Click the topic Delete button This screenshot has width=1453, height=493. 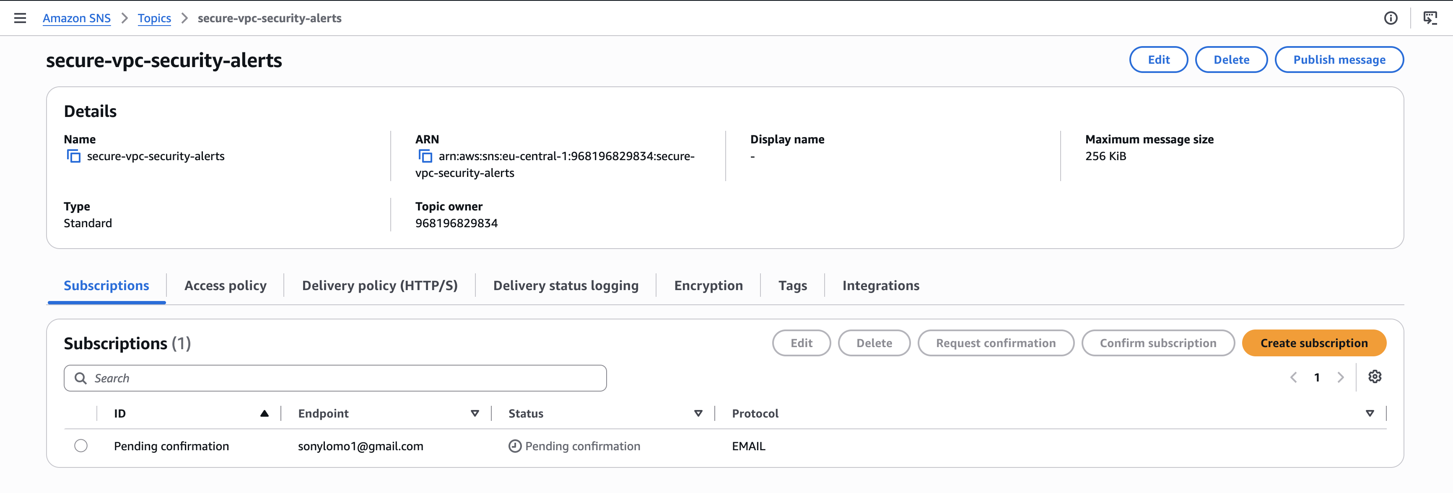pos(1231,60)
